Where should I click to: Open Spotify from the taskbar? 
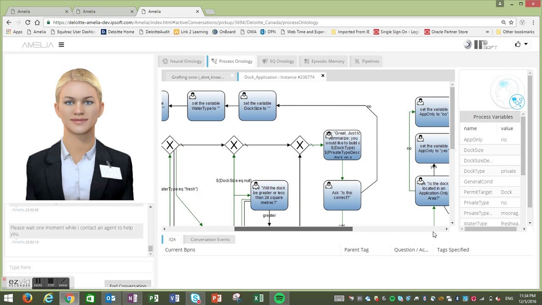click(279, 298)
